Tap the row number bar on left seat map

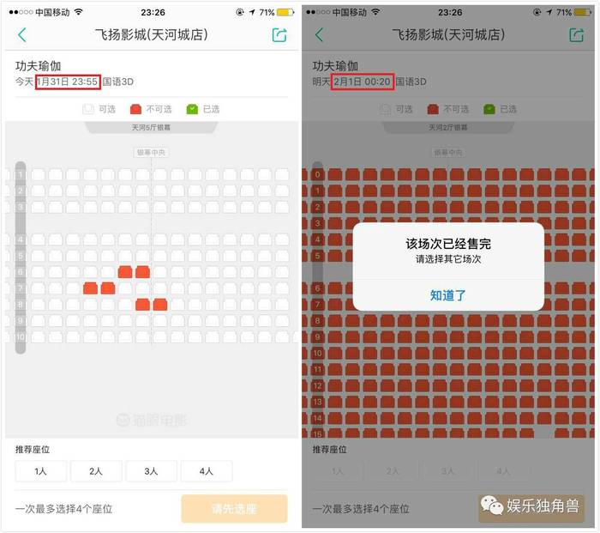[21, 257]
